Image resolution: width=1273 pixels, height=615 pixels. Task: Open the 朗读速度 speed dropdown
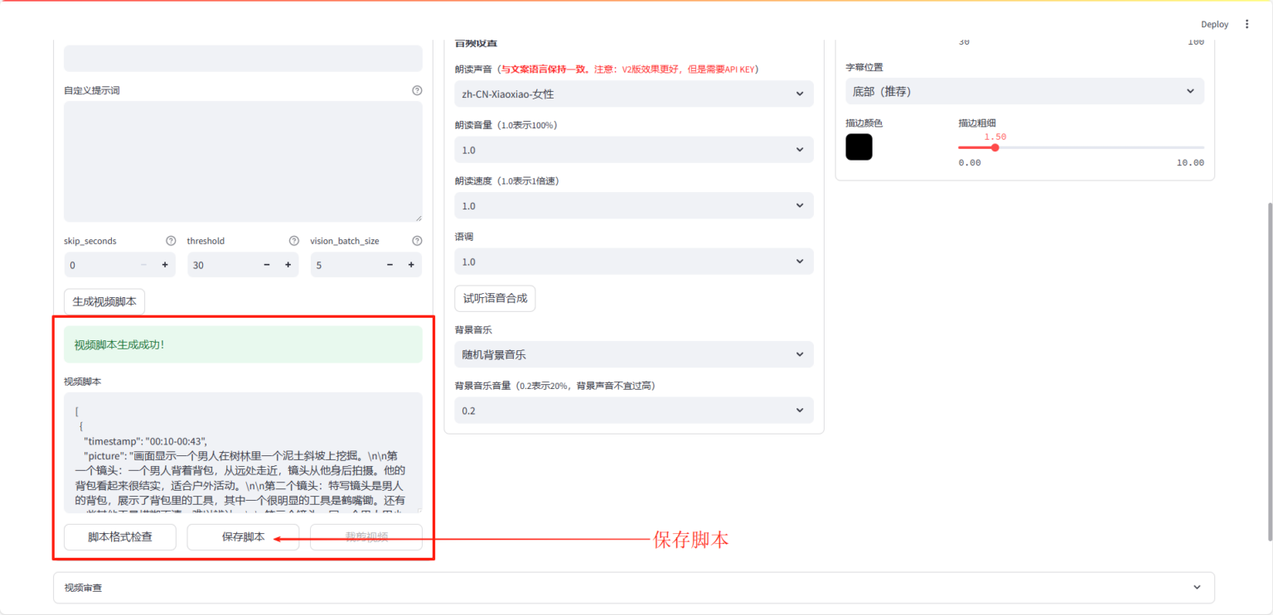(x=634, y=205)
